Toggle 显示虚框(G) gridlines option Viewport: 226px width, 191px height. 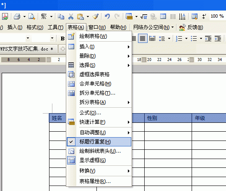point(99,160)
